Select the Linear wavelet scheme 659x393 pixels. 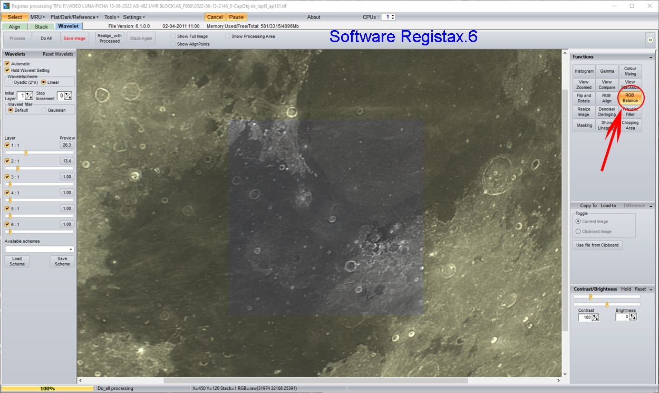(x=44, y=82)
